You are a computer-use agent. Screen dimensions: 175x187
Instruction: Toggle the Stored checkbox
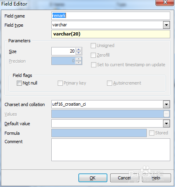[152, 133]
